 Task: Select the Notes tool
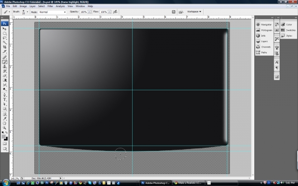[4, 114]
